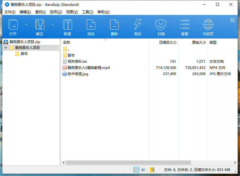
Task: Click the 删除 (Delete) toolbar icon
Action: tap(114, 25)
